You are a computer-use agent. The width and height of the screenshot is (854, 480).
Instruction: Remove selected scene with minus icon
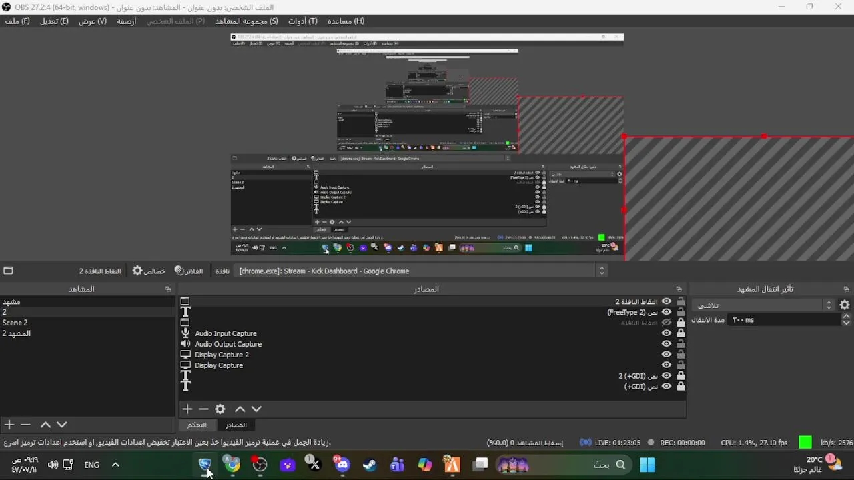click(25, 425)
